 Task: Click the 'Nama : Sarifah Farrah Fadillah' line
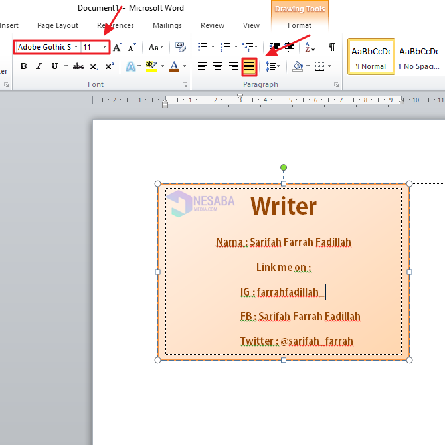point(283,242)
